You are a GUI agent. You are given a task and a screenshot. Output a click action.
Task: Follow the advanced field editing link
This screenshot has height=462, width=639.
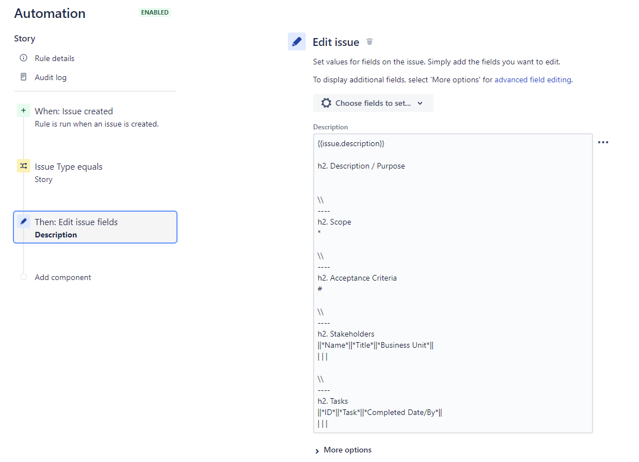click(x=533, y=80)
